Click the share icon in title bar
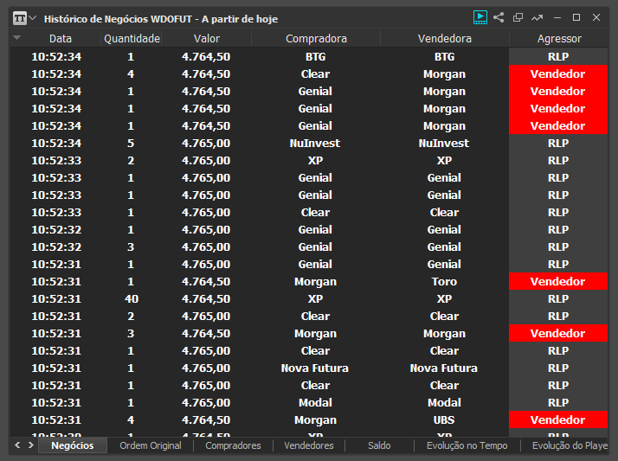618x461 pixels. (x=499, y=17)
